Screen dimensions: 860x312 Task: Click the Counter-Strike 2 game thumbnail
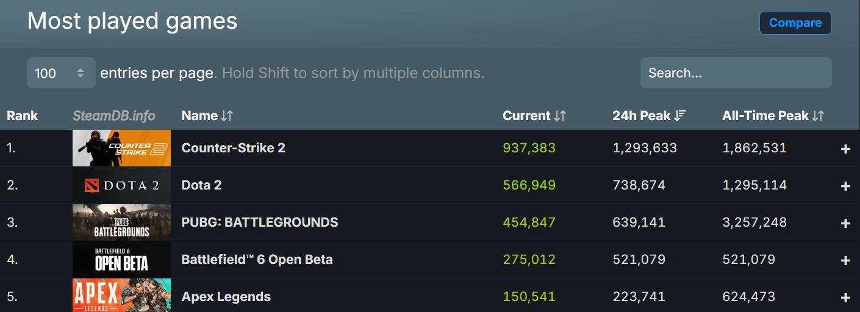click(x=121, y=148)
